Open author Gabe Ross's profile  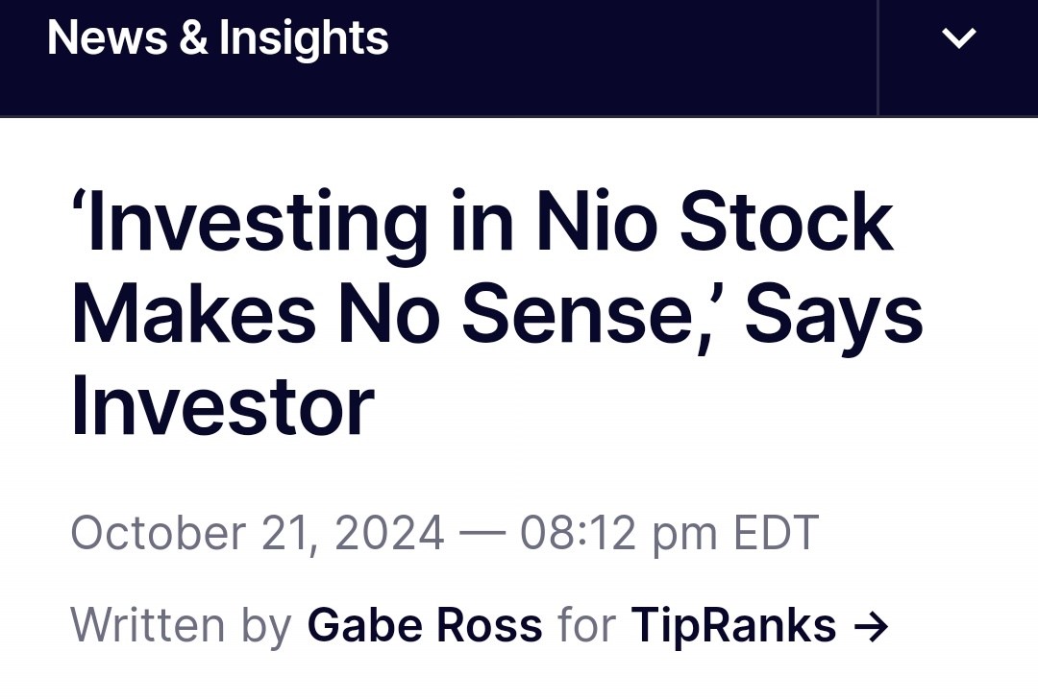(425, 625)
